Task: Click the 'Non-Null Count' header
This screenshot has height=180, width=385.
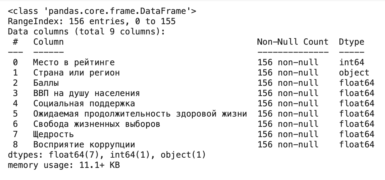Action: pos(293,42)
